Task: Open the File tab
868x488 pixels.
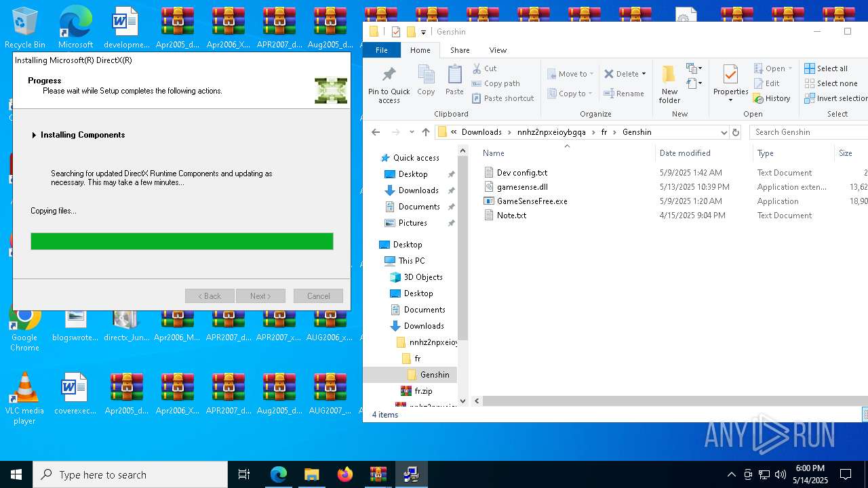Action: pyautogui.click(x=382, y=50)
